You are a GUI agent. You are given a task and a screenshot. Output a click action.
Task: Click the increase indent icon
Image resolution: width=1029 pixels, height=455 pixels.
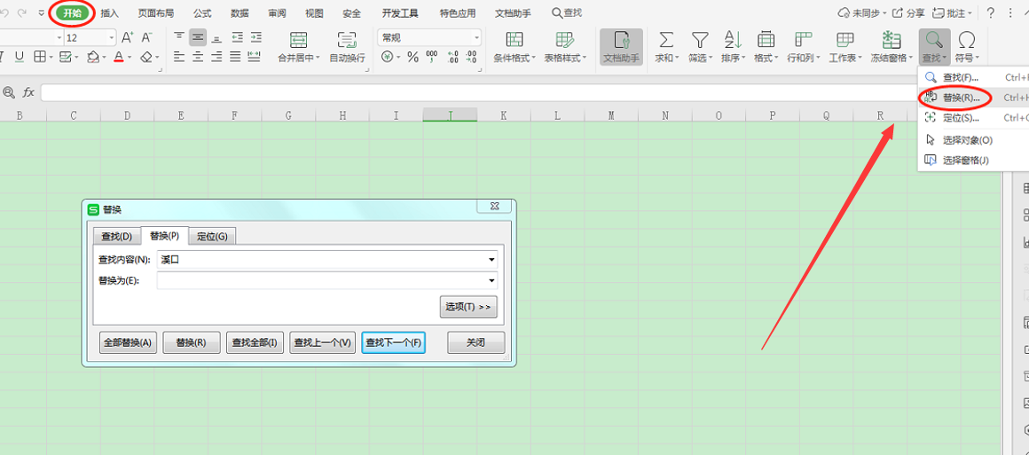256,37
